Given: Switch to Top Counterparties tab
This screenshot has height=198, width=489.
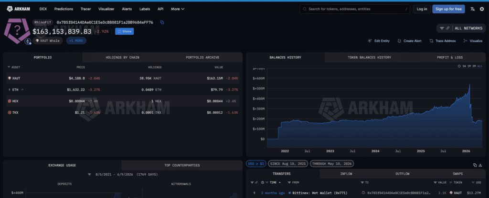Looking at the screenshot, I should click(x=182, y=165).
